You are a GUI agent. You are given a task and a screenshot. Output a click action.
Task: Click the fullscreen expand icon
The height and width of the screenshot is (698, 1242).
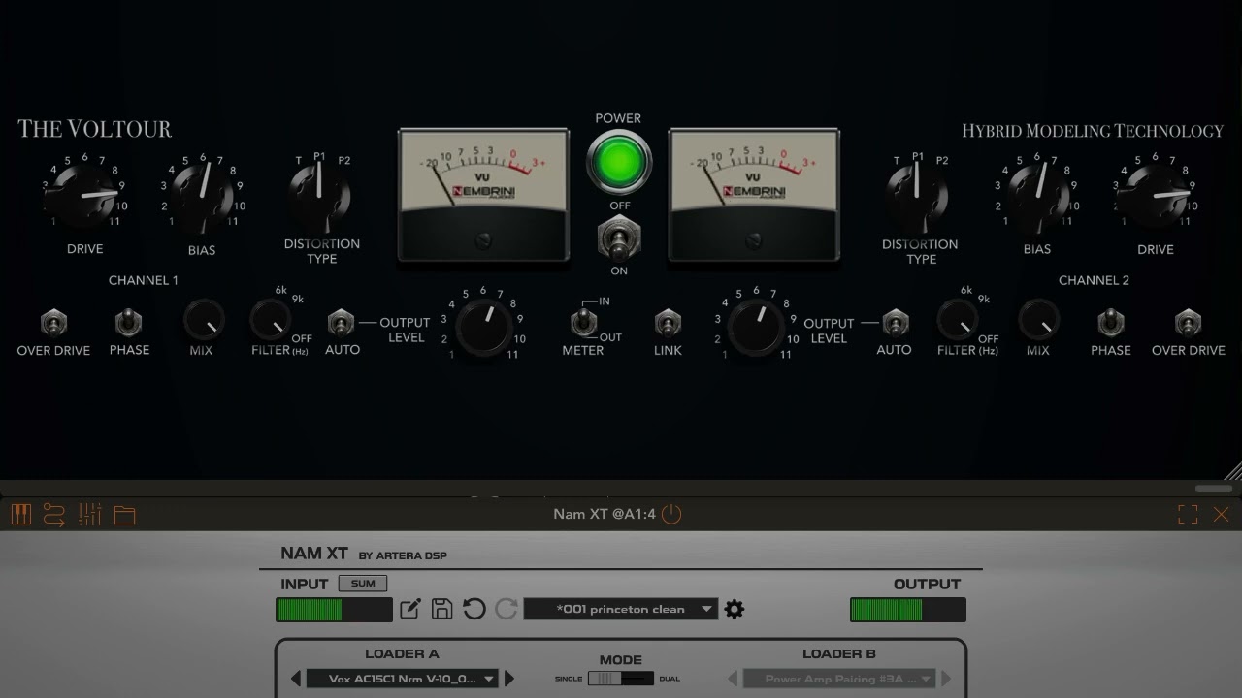point(1188,514)
